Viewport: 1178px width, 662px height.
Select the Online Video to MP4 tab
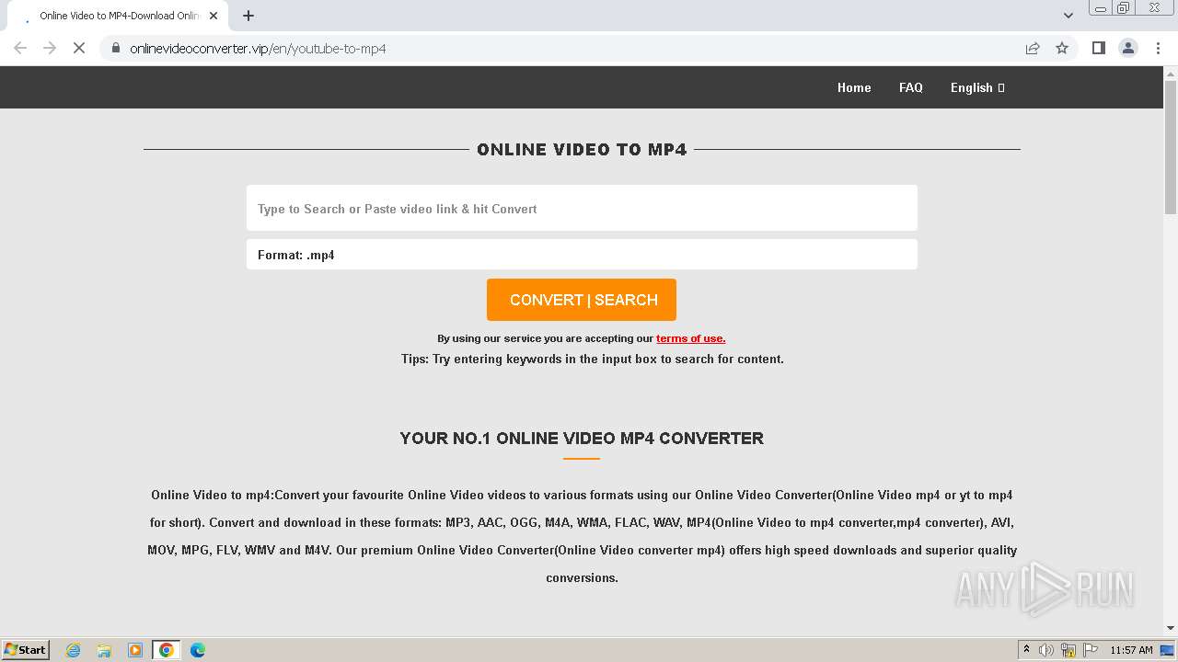(x=118, y=16)
